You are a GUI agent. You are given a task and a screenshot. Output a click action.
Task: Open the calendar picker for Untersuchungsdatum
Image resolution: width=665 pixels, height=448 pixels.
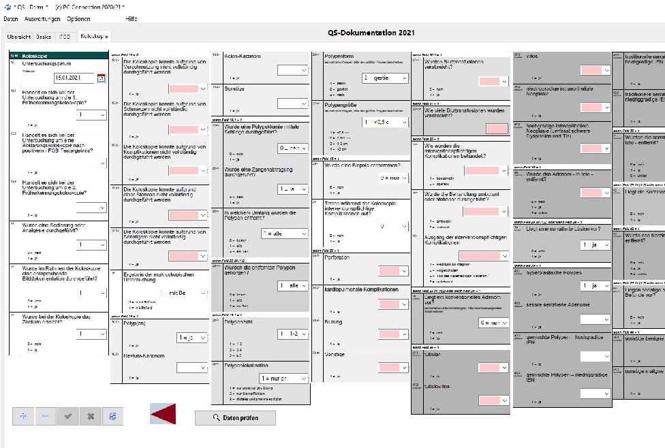pyautogui.click(x=101, y=78)
